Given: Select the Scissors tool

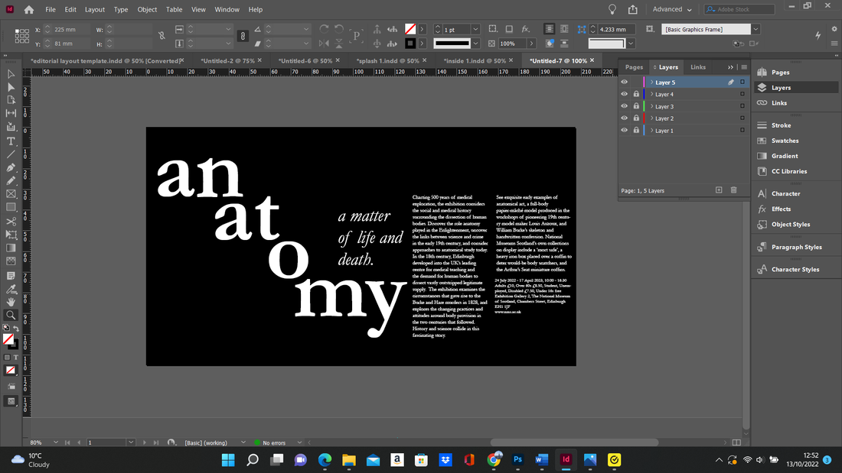Looking at the screenshot, I should click(11, 221).
